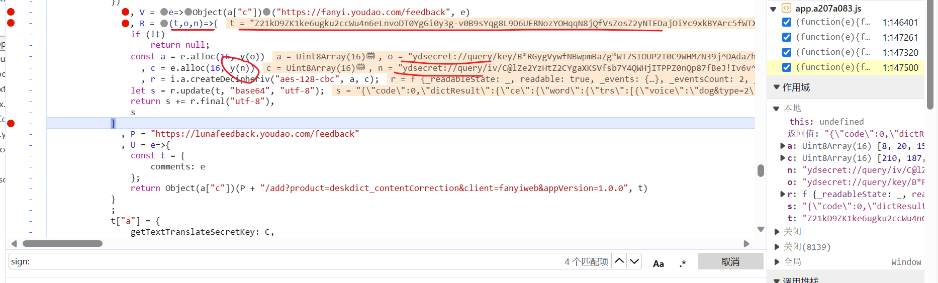Collapse the 本地 local scope
938x283 pixels.
[x=776, y=108]
